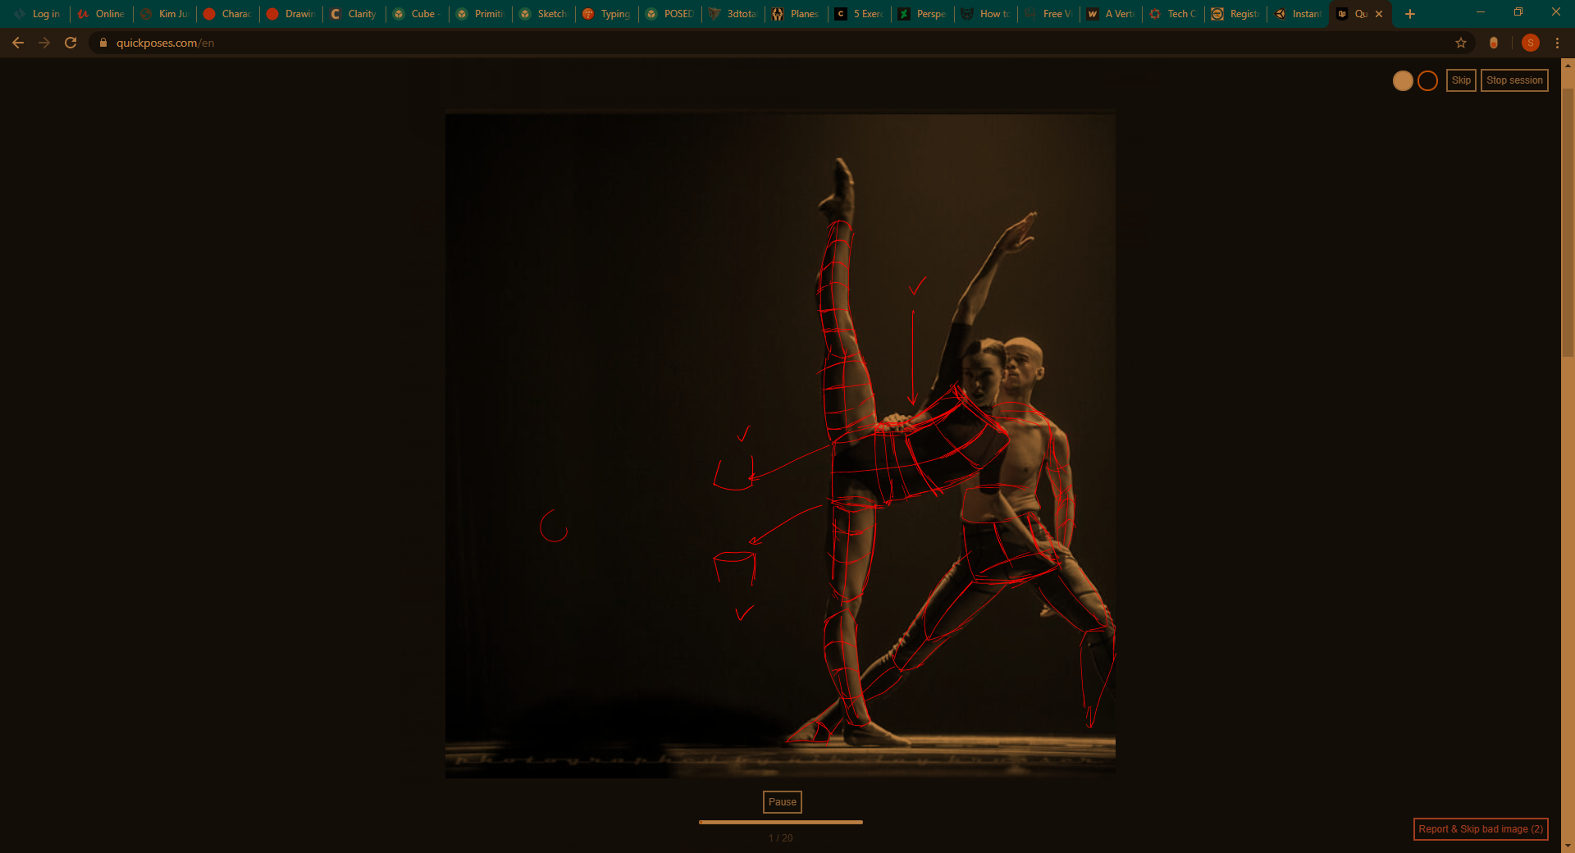Click the scrollbar down arrow
The image size is (1575, 853).
click(1568, 846)
